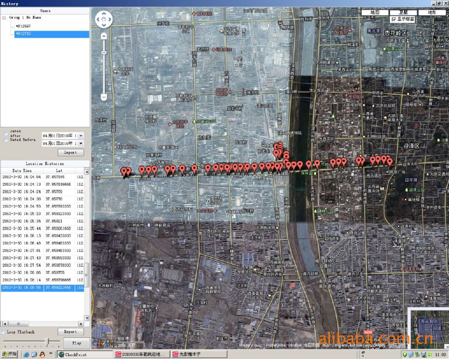Select user #P12697 in the Users tree
The image size is (449, 359).
click(x=23, y=26)
